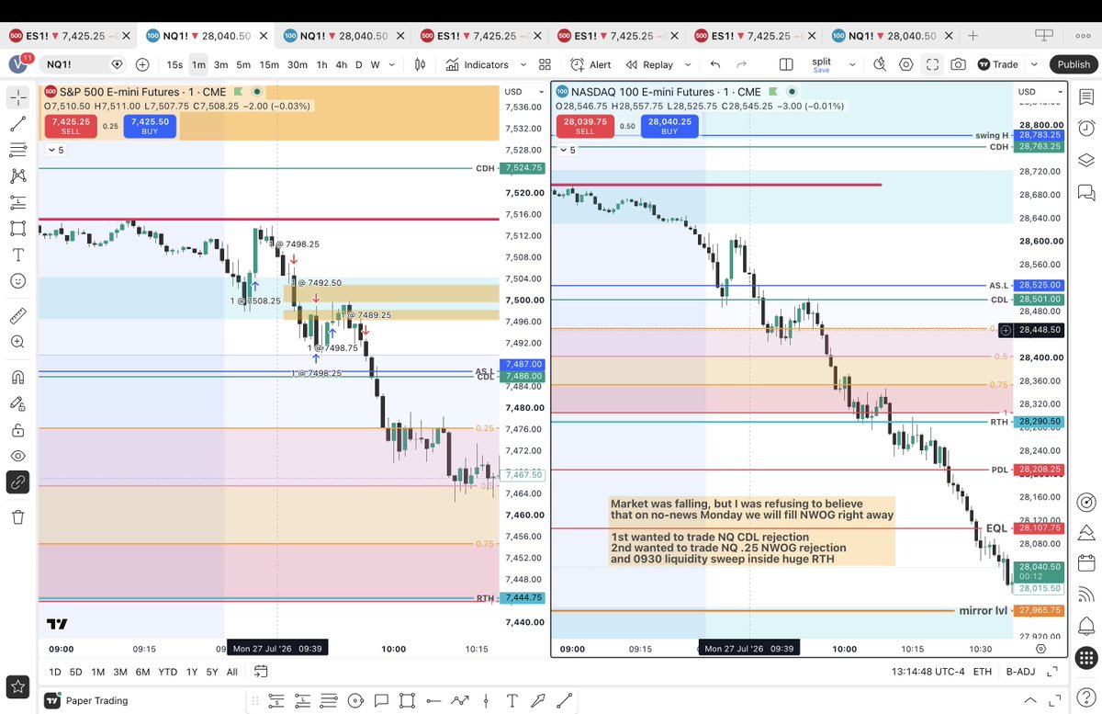This screenshot has height=714, width=1102.
Task: Click the NQ1! symbol search field
Action: click(x=84, y=64)
